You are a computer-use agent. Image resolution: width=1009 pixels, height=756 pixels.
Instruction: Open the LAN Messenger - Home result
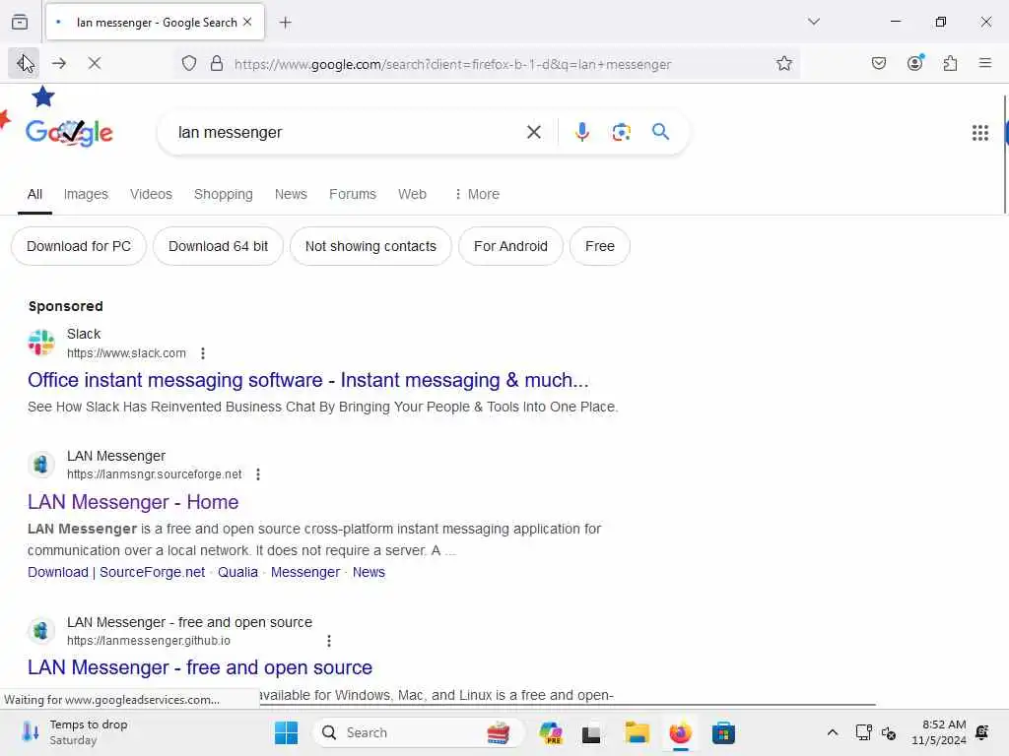coord(133,502)
